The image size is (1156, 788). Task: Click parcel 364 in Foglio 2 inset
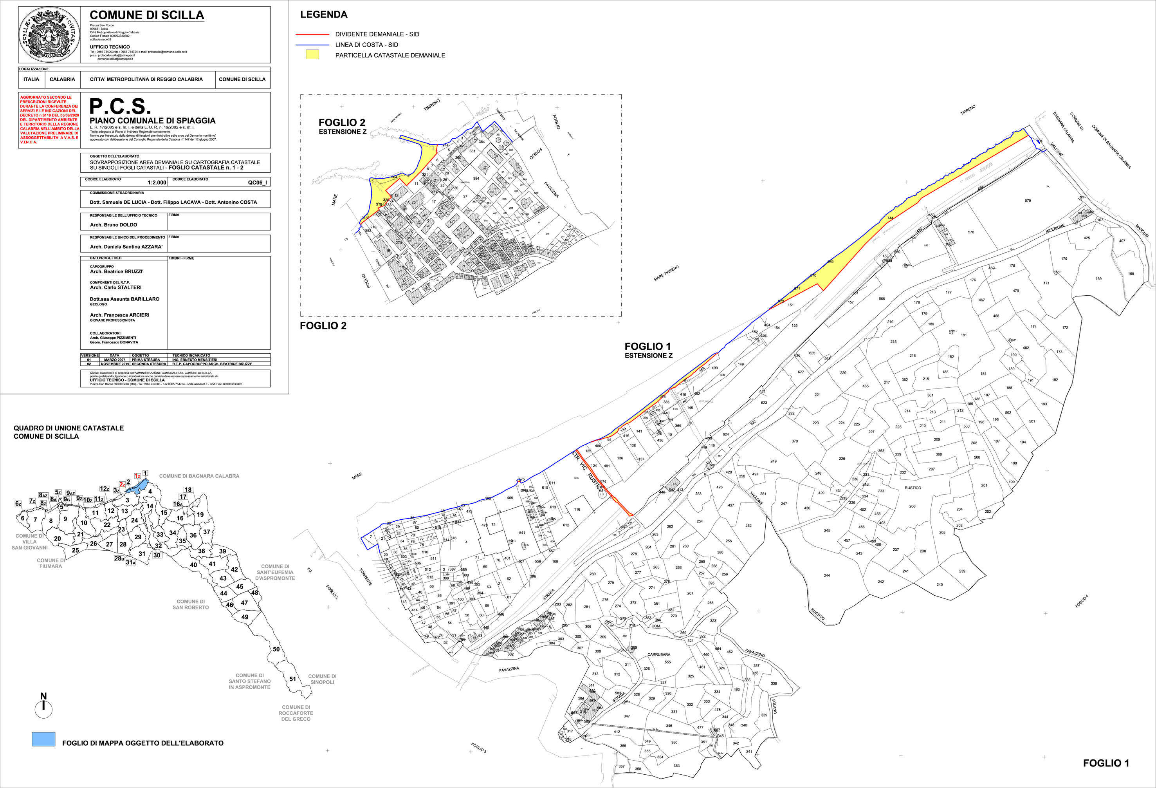click(482, 142)
